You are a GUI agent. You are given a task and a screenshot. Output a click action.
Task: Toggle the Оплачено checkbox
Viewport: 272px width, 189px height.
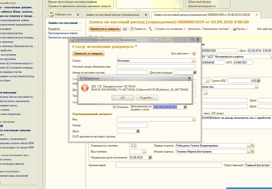coord(114,107)
